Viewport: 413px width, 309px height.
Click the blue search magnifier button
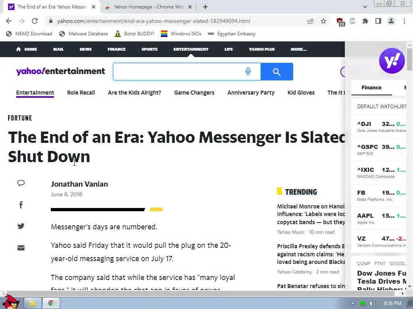(x=277, y=72)
